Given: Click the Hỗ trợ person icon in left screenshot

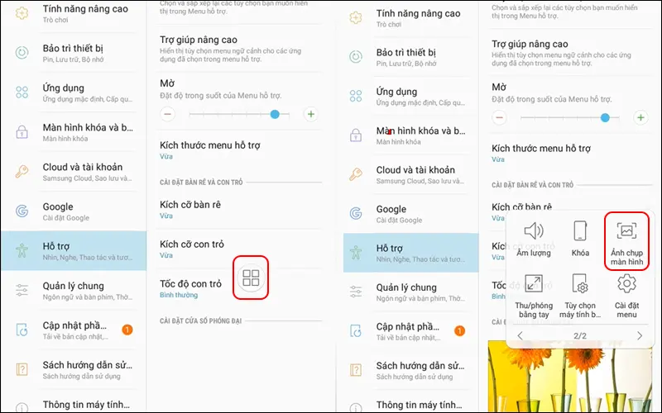Looking at the screenshot, I should point(22,251).
